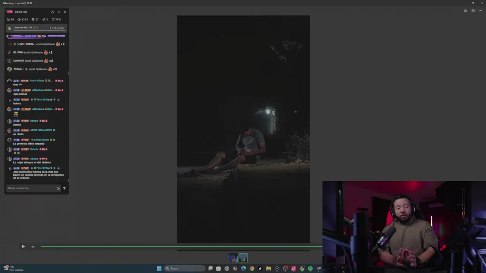This screenshot has width=486, height=273.
Task: Click the chat list scrollbar handle
Action: click(x=68, y=180)
